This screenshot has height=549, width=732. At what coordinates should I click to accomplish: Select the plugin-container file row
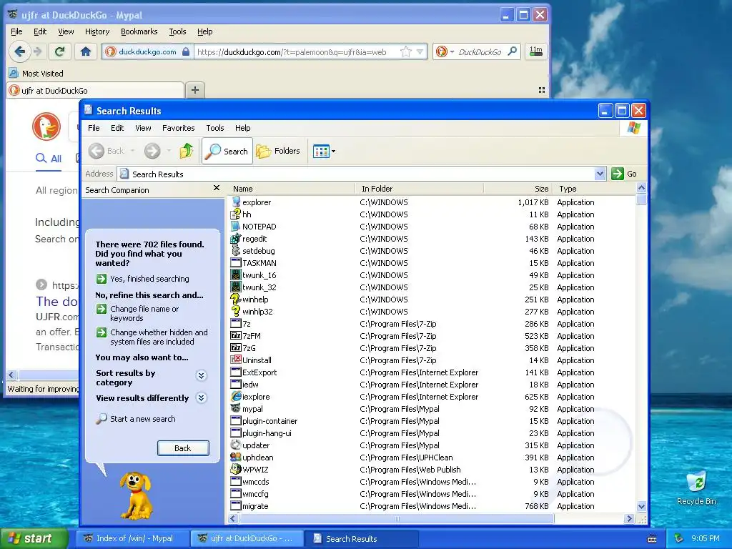click(x=432, y=420)
